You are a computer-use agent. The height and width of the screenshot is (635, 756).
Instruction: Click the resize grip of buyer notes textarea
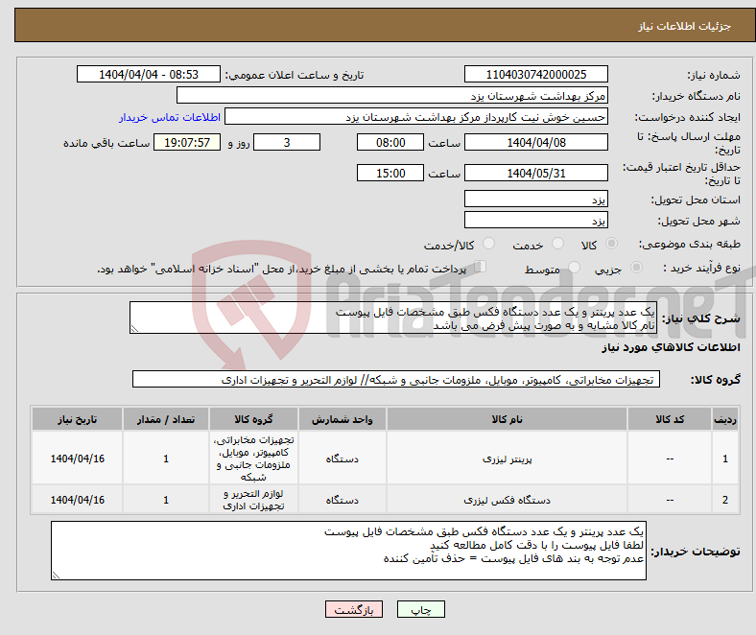56,576
